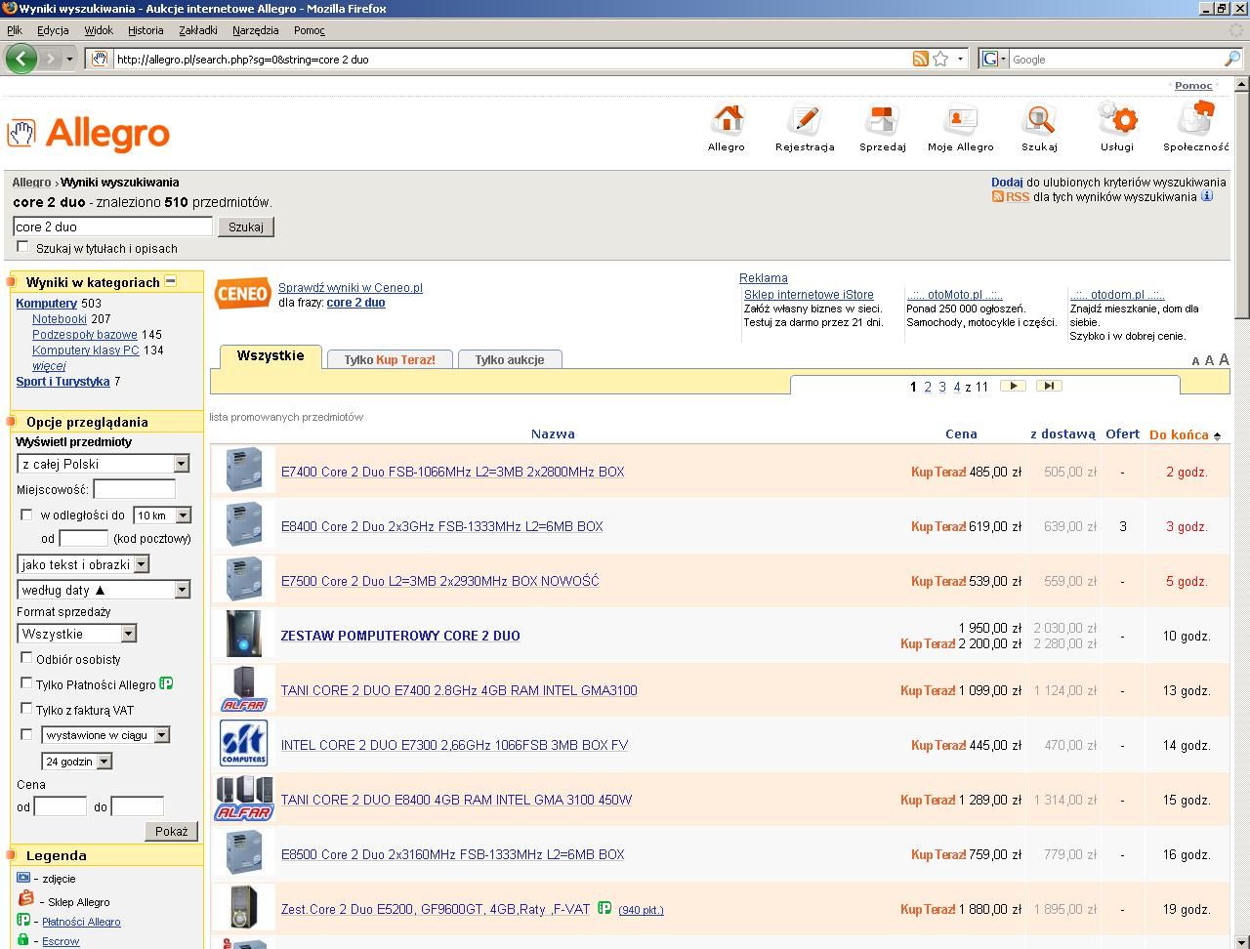Click the vertical scrollbar thumb
Screen dimensions: 1250x949
click(x=1242, y=204)
